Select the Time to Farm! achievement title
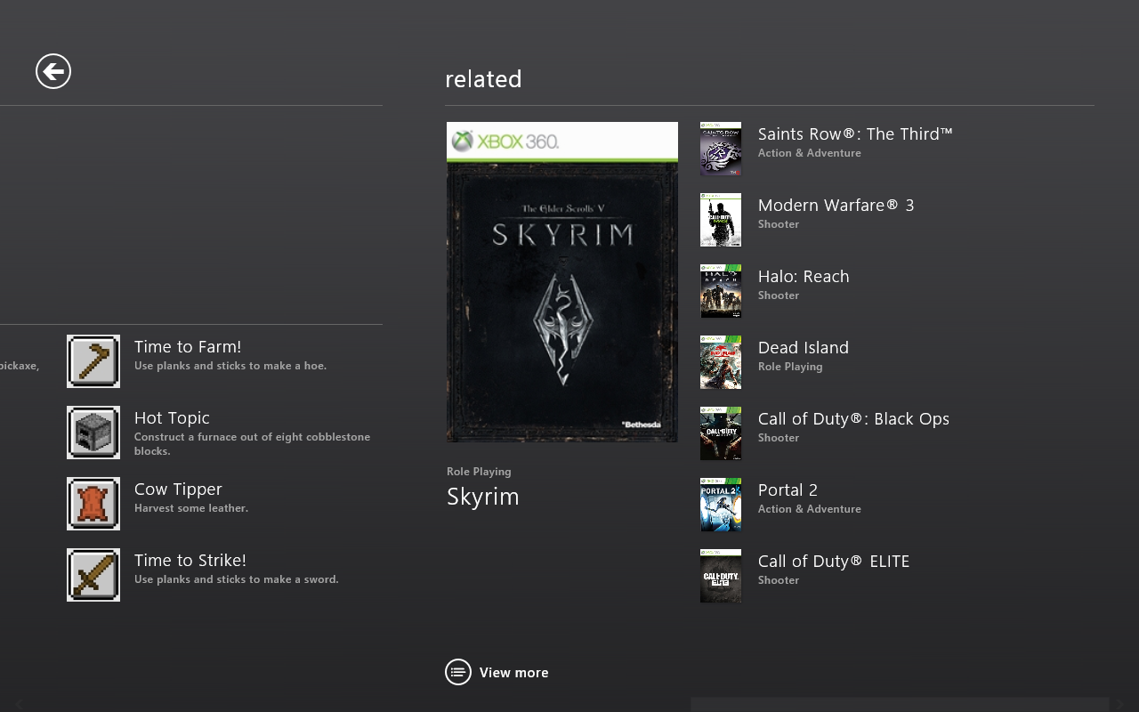Image resolution: width=1139 pixels, height=712 pixels. click(188, 346)
